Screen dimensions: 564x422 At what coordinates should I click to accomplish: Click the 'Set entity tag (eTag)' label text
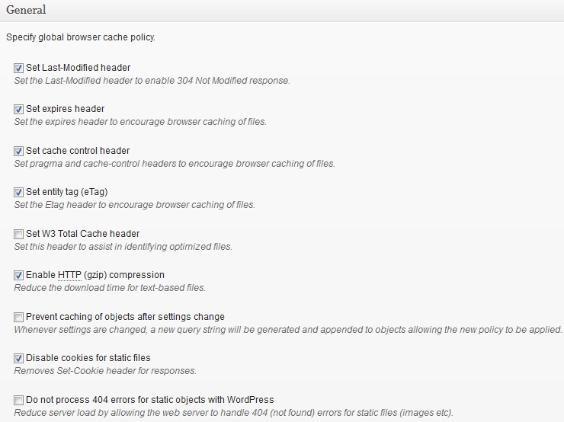(72, 192)
